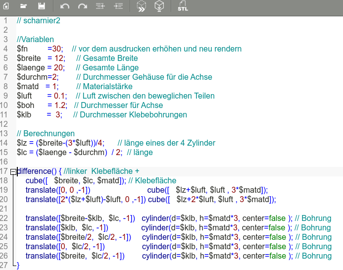Click 'cube([ $lz+$luft' on line 19
The image size is (343, 270).
pos(176,190)
